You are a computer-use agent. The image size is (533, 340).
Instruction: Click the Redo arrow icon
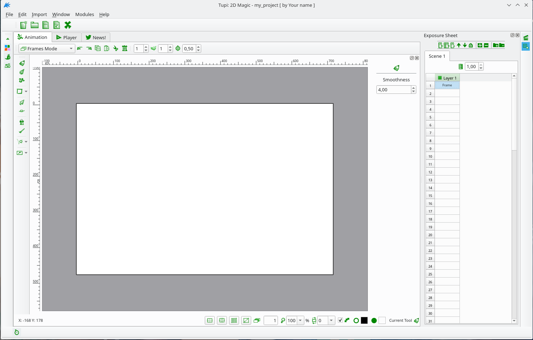point(88,49)
